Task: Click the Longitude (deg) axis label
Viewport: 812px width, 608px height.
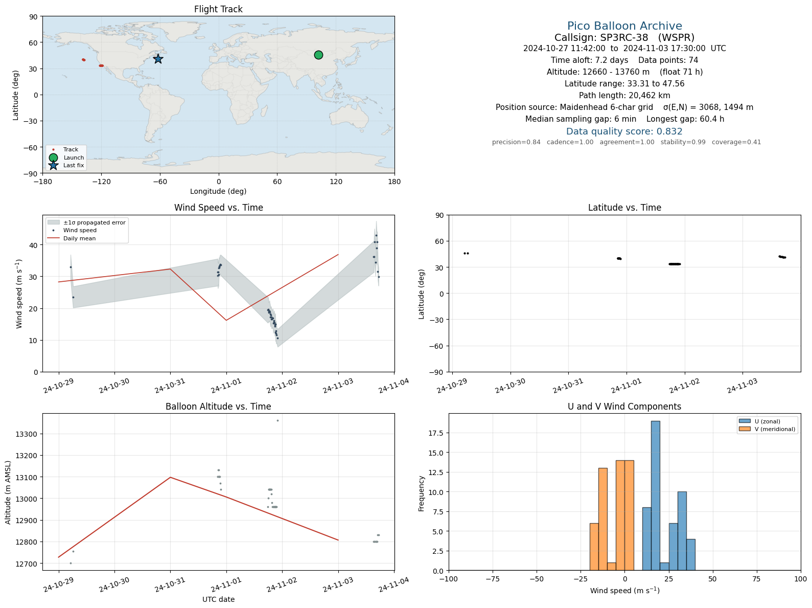Action: click(x=218, y=191)
